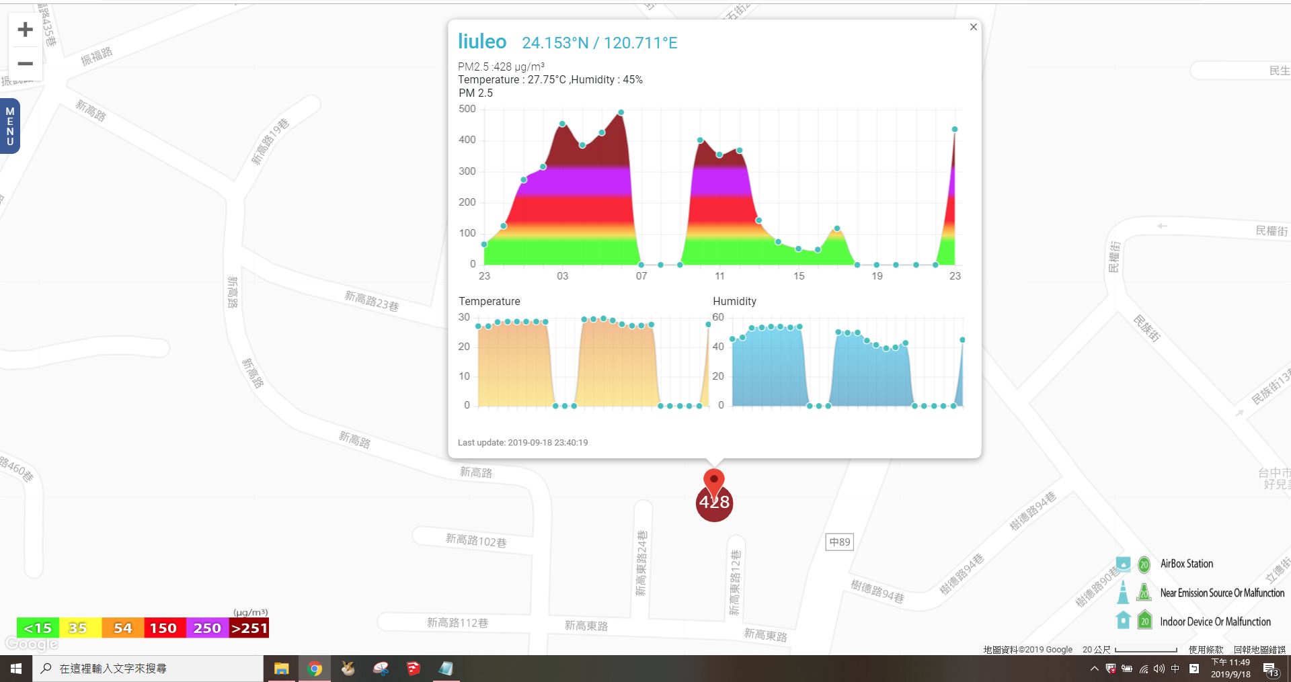Image resolution: width=1291 pixels, height=682 pixels.
Task: Click the Humidity chart title
Action: [x=734, y=301]
